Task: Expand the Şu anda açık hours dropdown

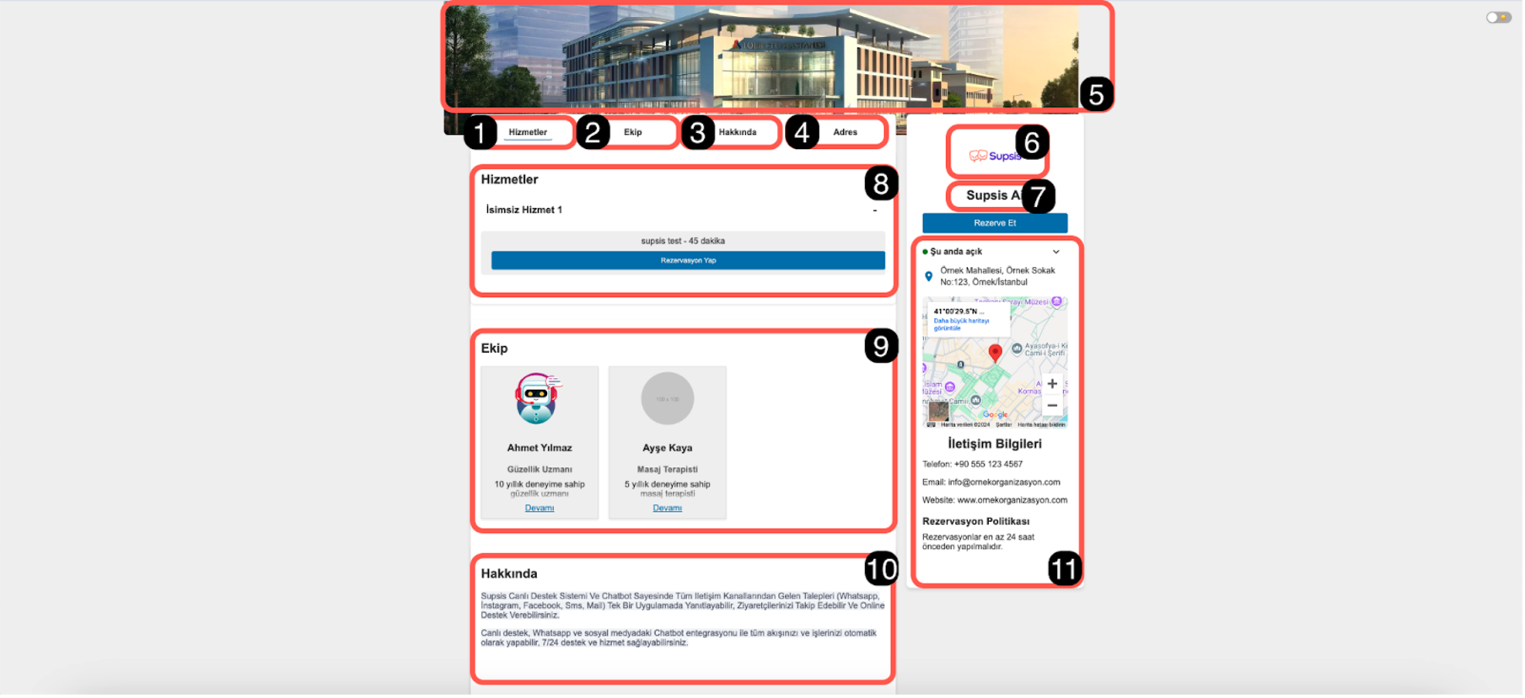Action: click(x=1057, y=252)
